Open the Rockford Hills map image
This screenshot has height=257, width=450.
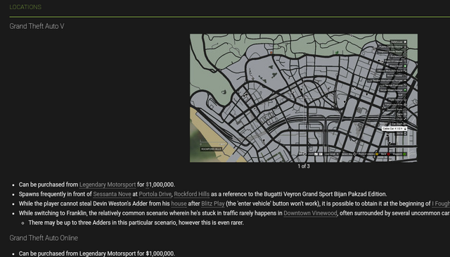click(304, 98)
